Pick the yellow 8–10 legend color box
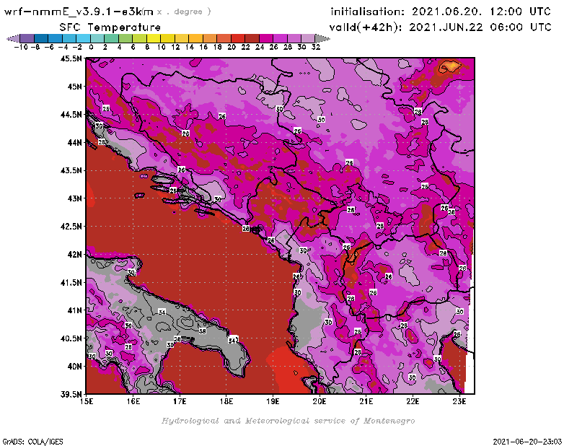Image resolution: width=577 pixels, height=446 pixels. click(154, 38)
